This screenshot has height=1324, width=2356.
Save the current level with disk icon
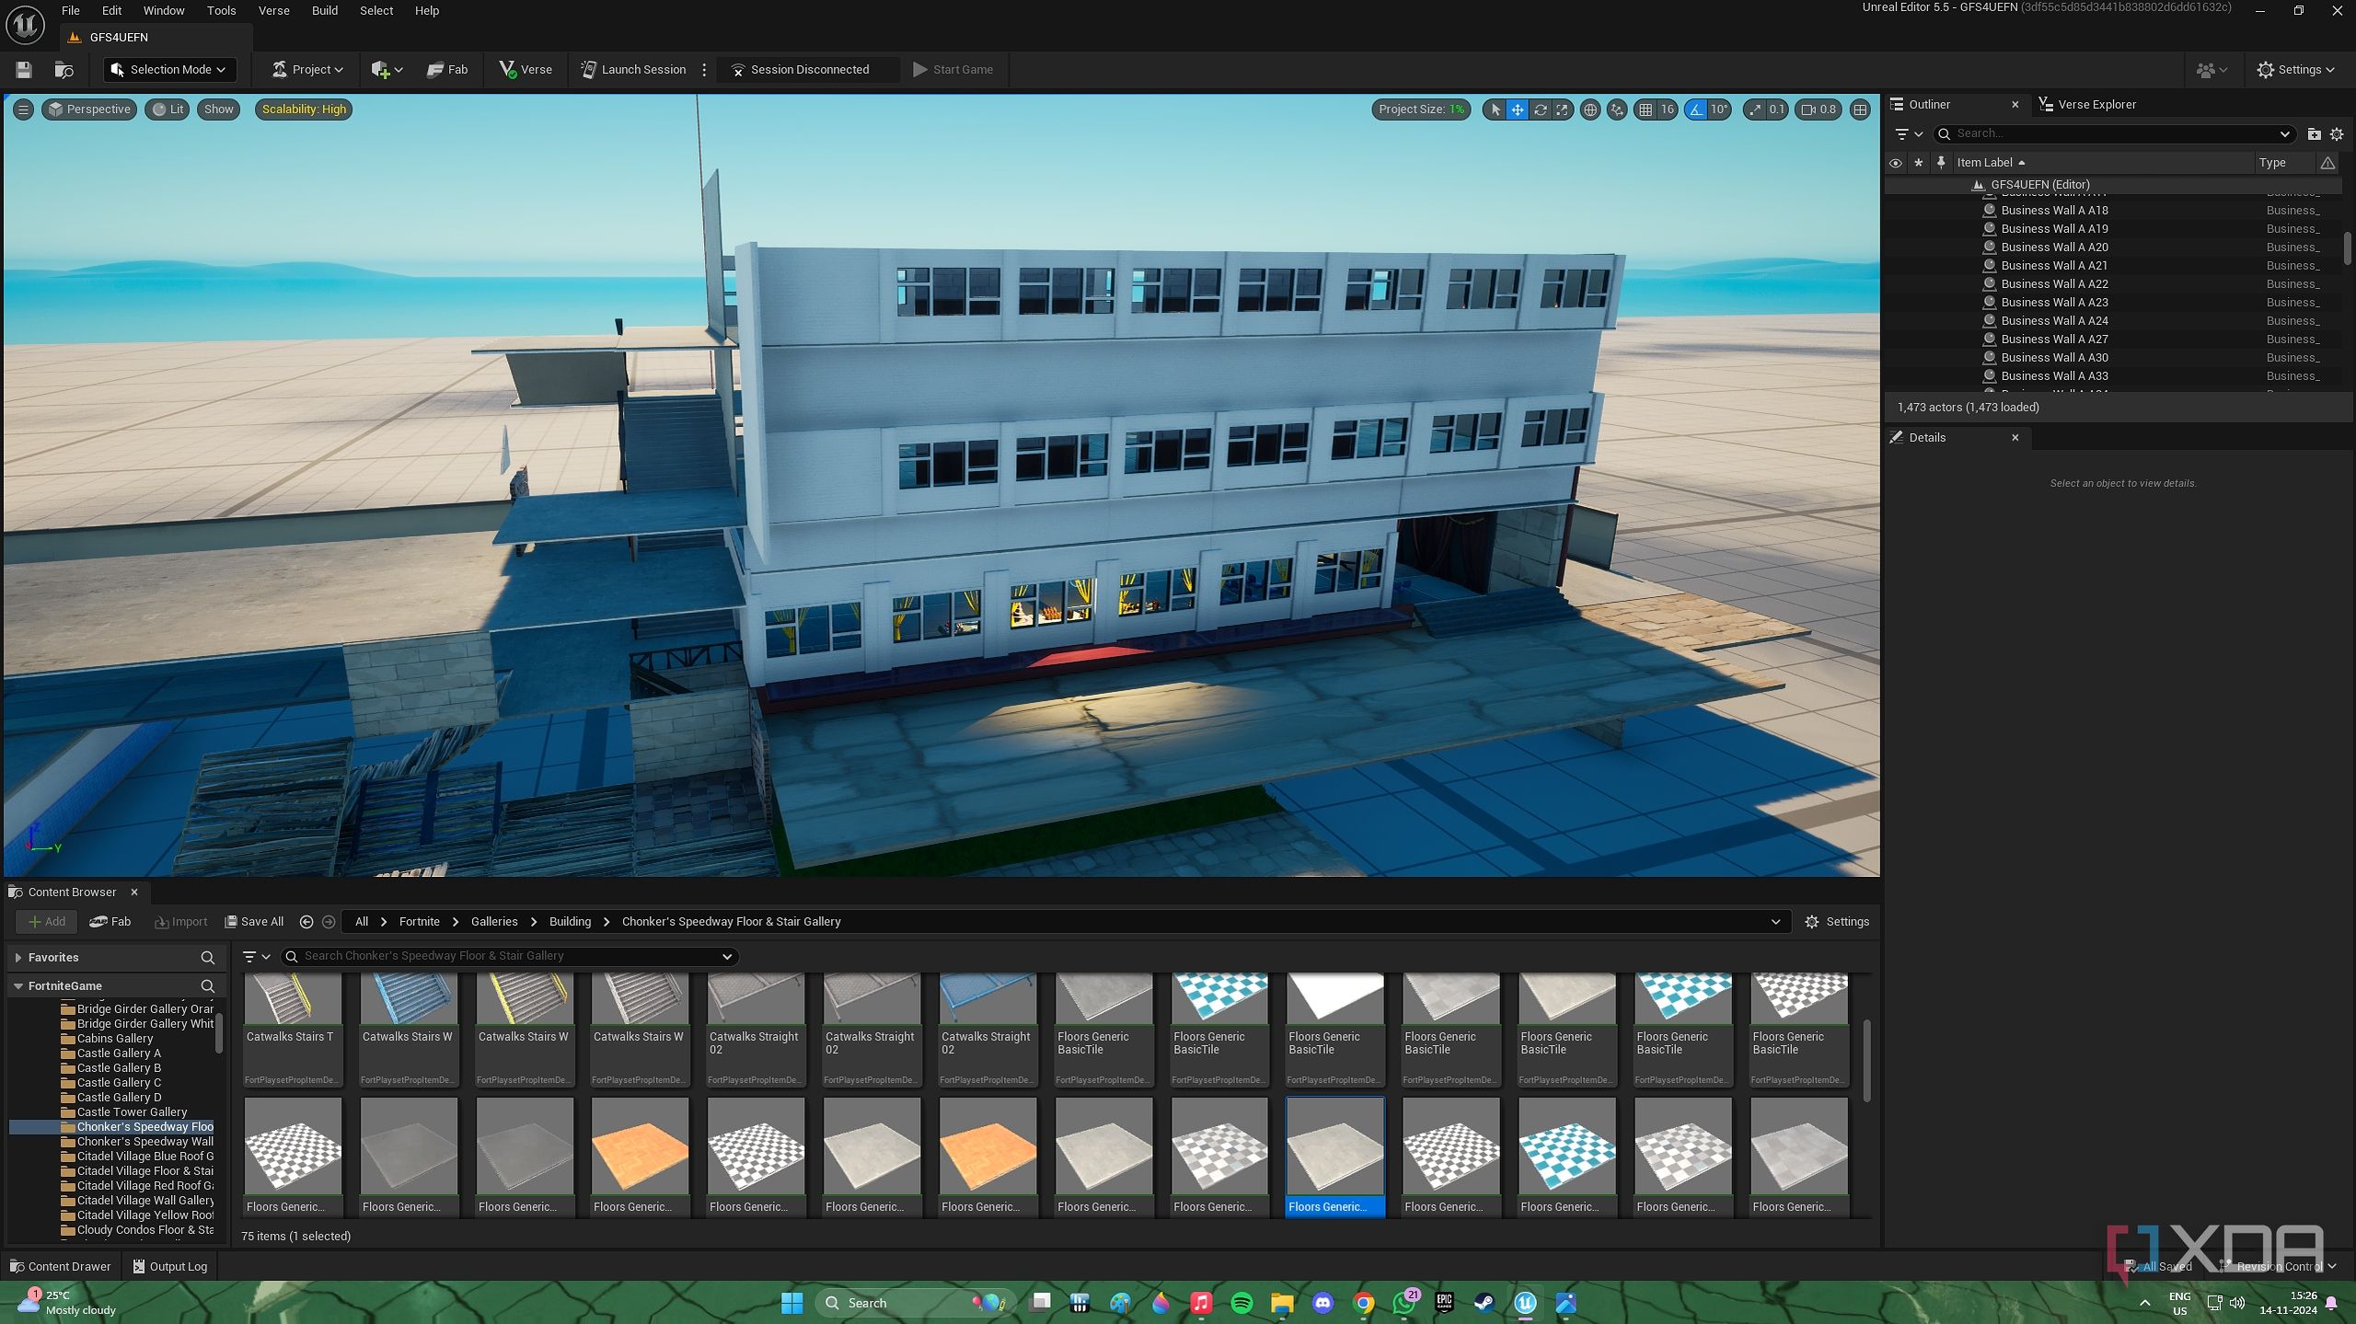pyautogui.click(x=24, y=69)
